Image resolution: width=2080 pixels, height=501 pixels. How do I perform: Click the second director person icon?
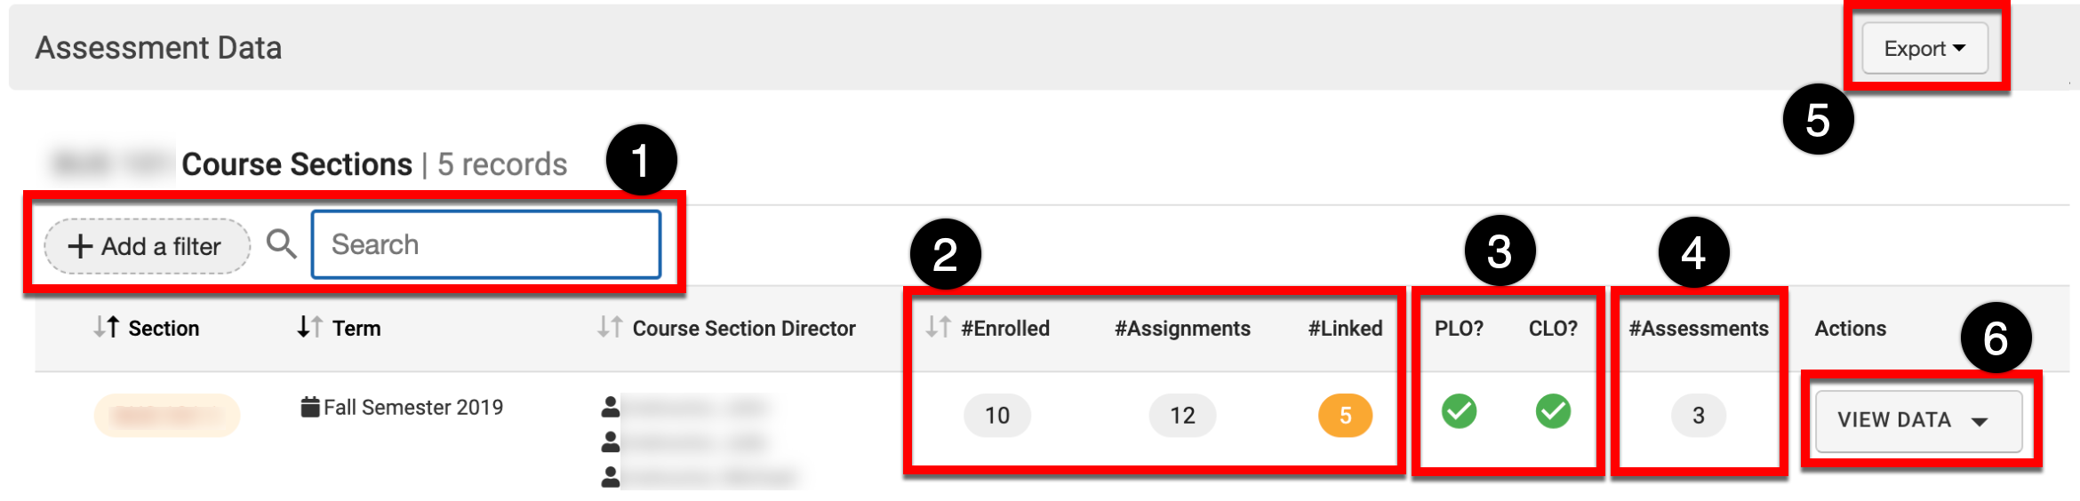click(x=611, y=441)
